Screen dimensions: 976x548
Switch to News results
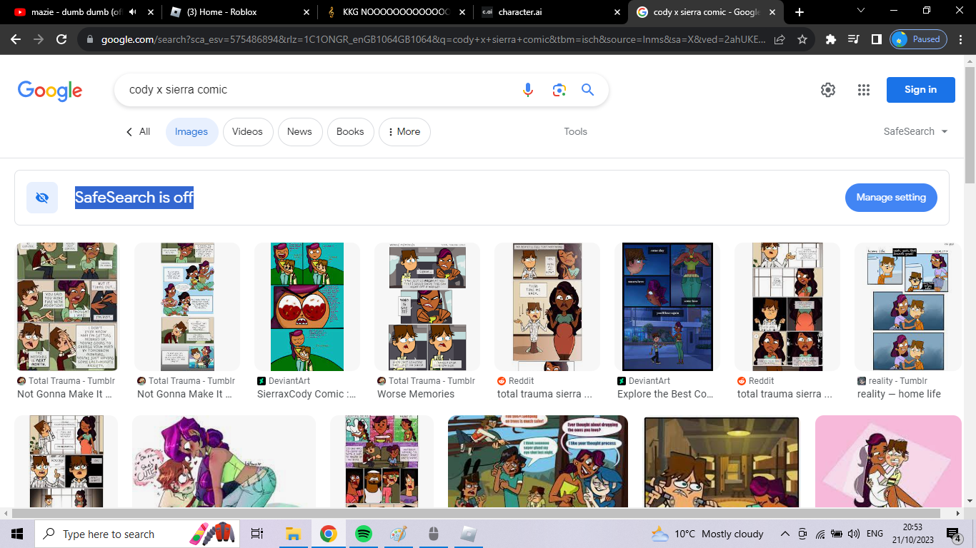[x=299, y=132]
